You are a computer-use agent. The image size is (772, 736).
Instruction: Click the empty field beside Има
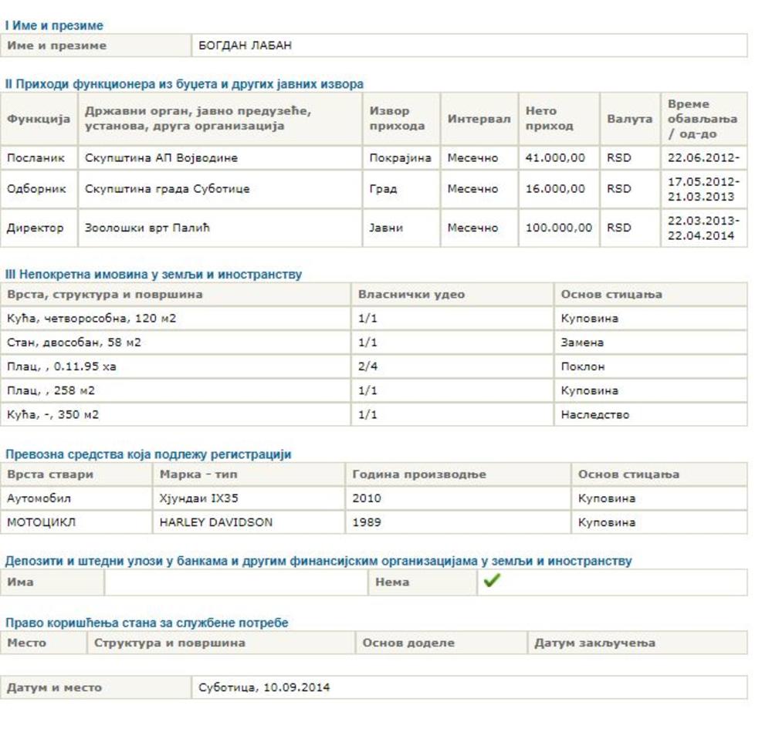235,582
